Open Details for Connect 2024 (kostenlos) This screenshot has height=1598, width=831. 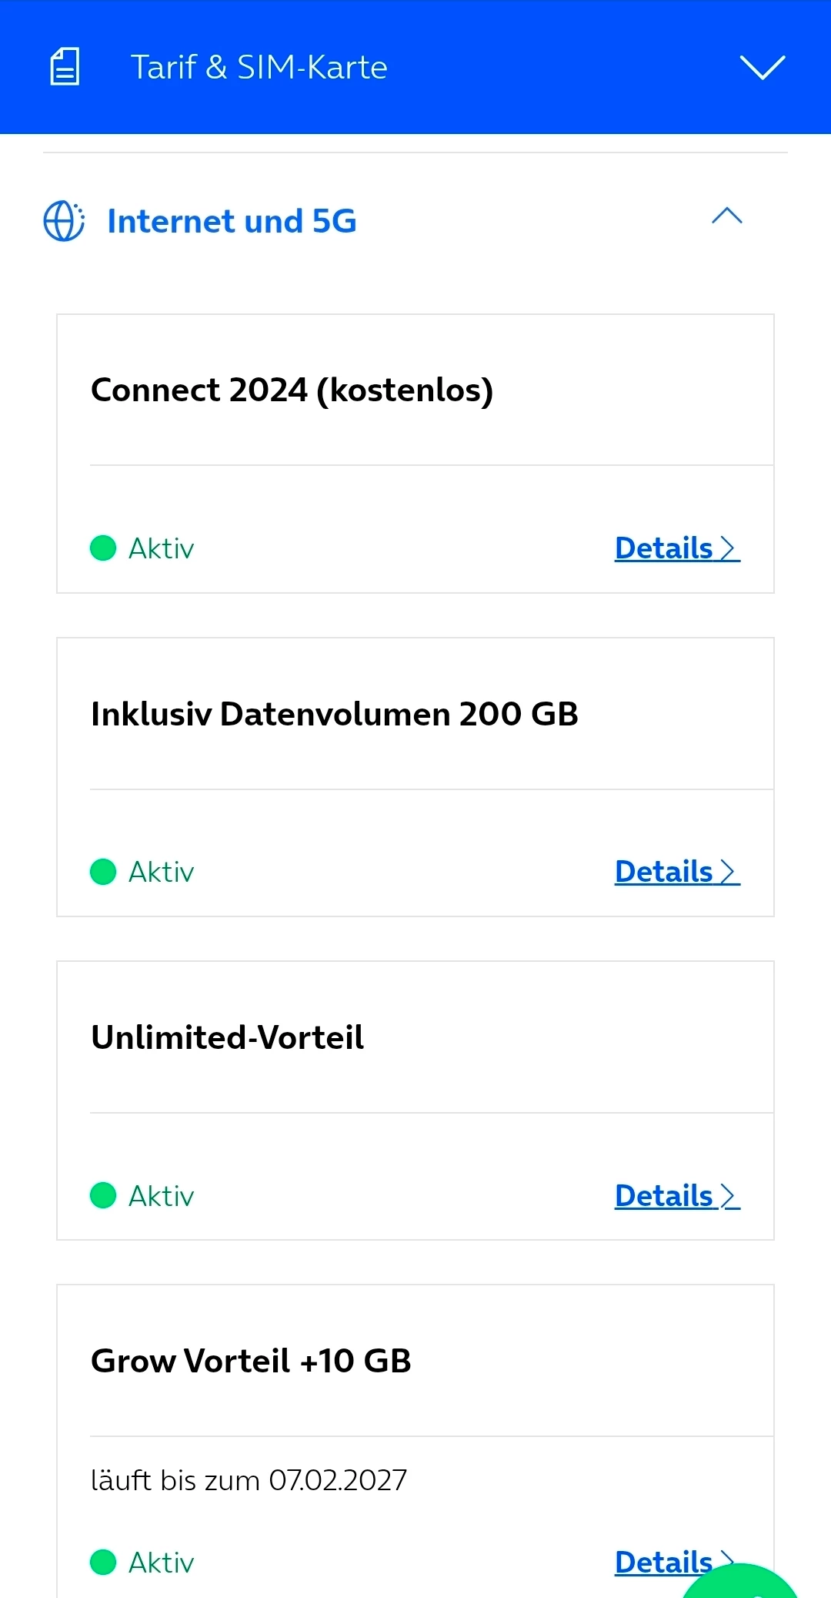pos(676,548)
